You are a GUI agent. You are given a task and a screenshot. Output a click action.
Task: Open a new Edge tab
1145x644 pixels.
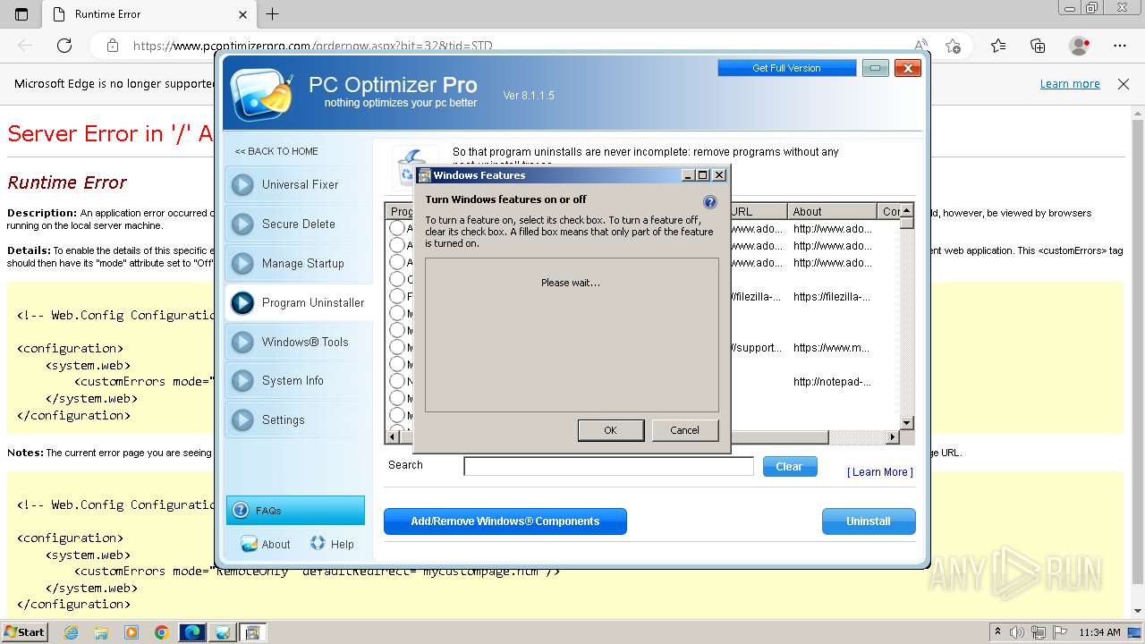coord(273,14)
